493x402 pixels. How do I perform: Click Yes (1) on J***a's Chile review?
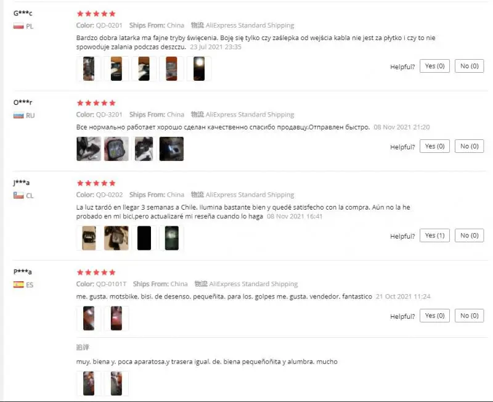[x=434, y=236]
